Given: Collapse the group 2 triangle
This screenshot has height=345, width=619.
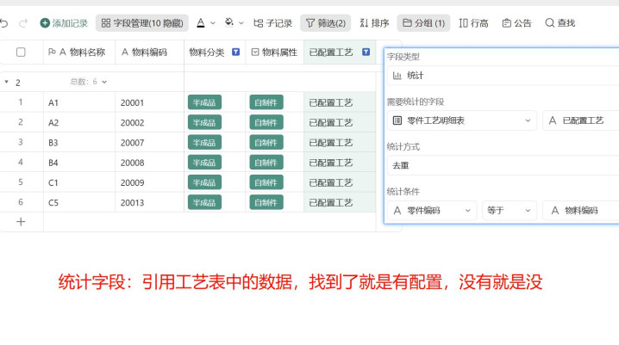Looking at the screenshot, I should pos(7,83).
